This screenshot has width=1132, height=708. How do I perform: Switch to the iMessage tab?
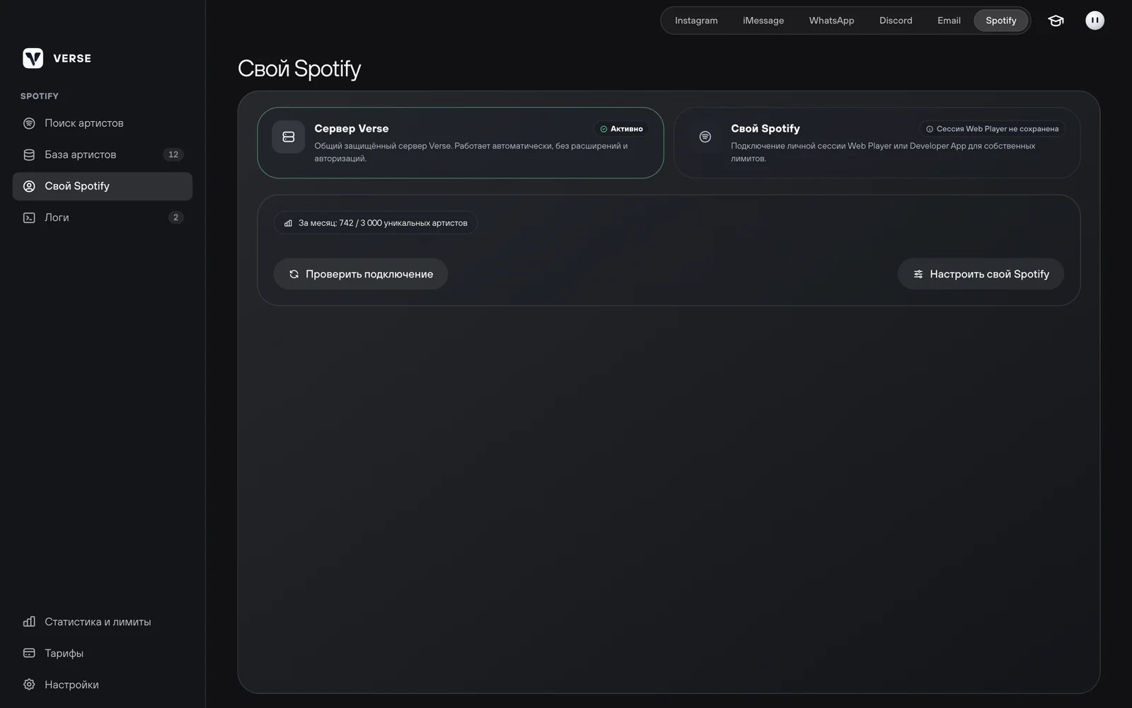click(763, 21)
